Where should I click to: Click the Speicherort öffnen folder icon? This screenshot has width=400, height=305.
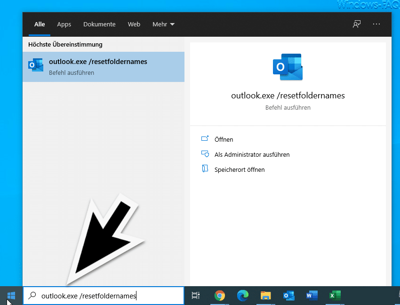pyautogui.click(x=205, y=169)
